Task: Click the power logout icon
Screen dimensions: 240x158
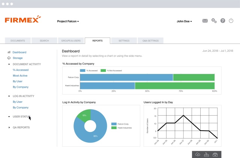Action: [231, 21]
